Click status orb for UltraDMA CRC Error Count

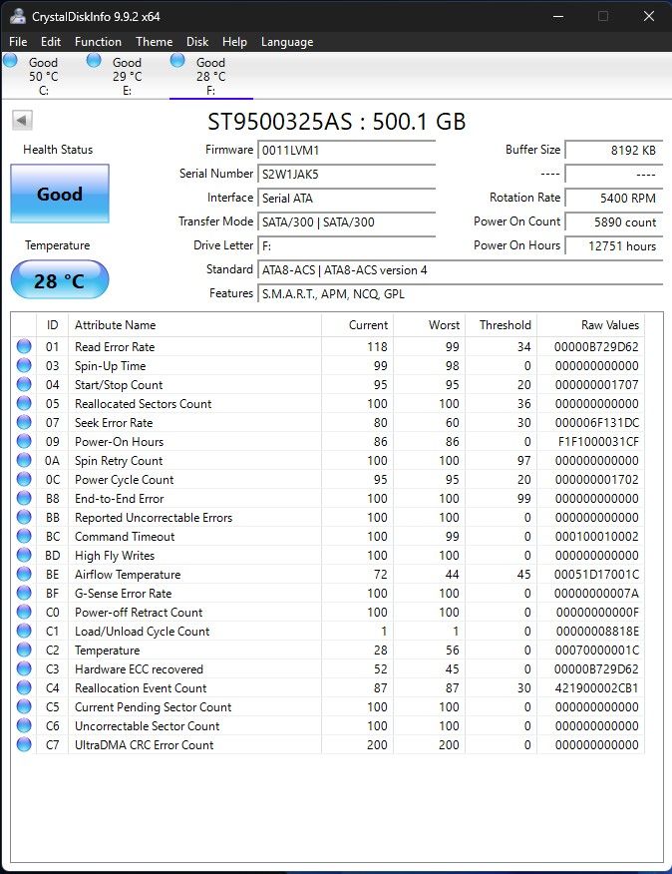(x=24, y=744)
